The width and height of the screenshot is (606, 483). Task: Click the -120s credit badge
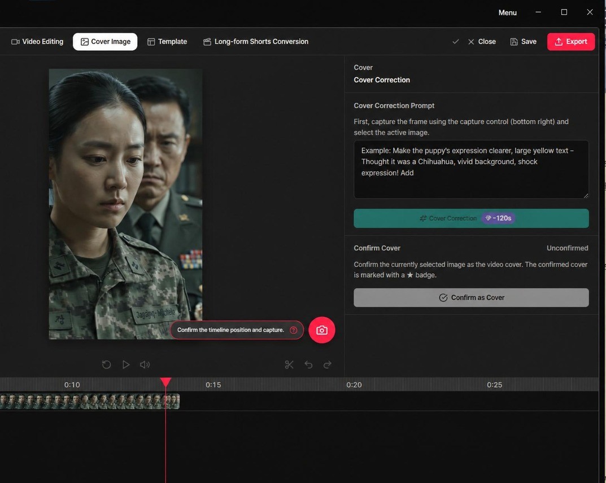[498, 218]
